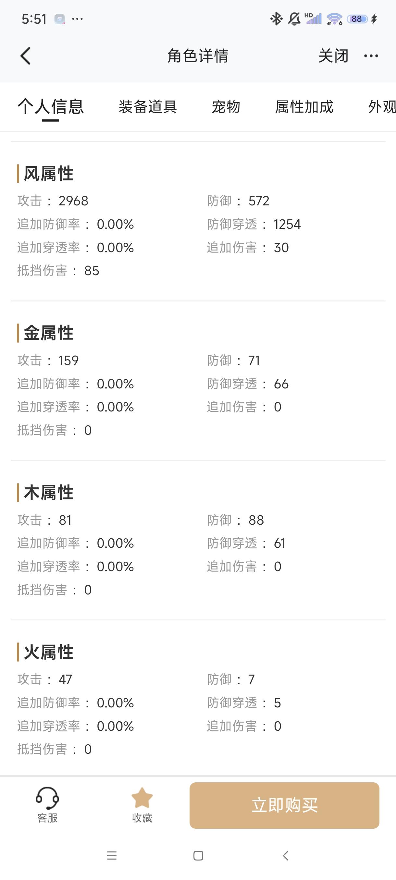Tap the Android home square icon
This screenshot has width=396, height=880.
198,855
